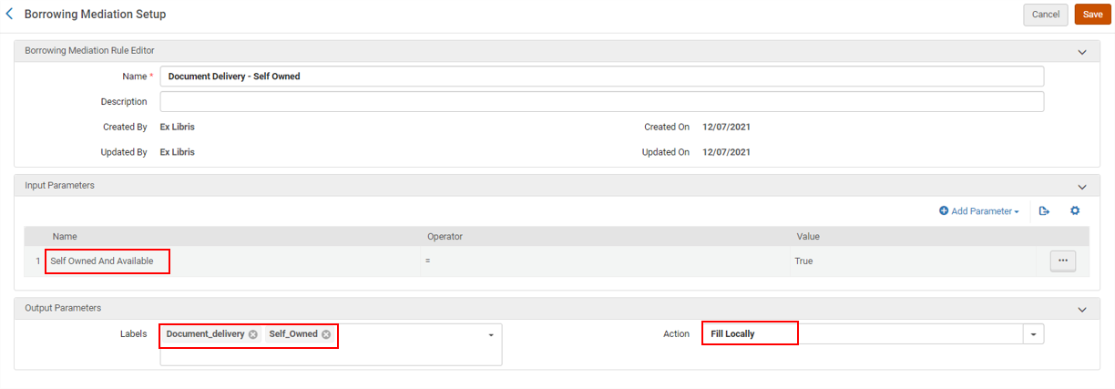Viewport: 1115px width, 389px height.
Task: Collapse the Input Parameters section
Action: (1082, 186)
